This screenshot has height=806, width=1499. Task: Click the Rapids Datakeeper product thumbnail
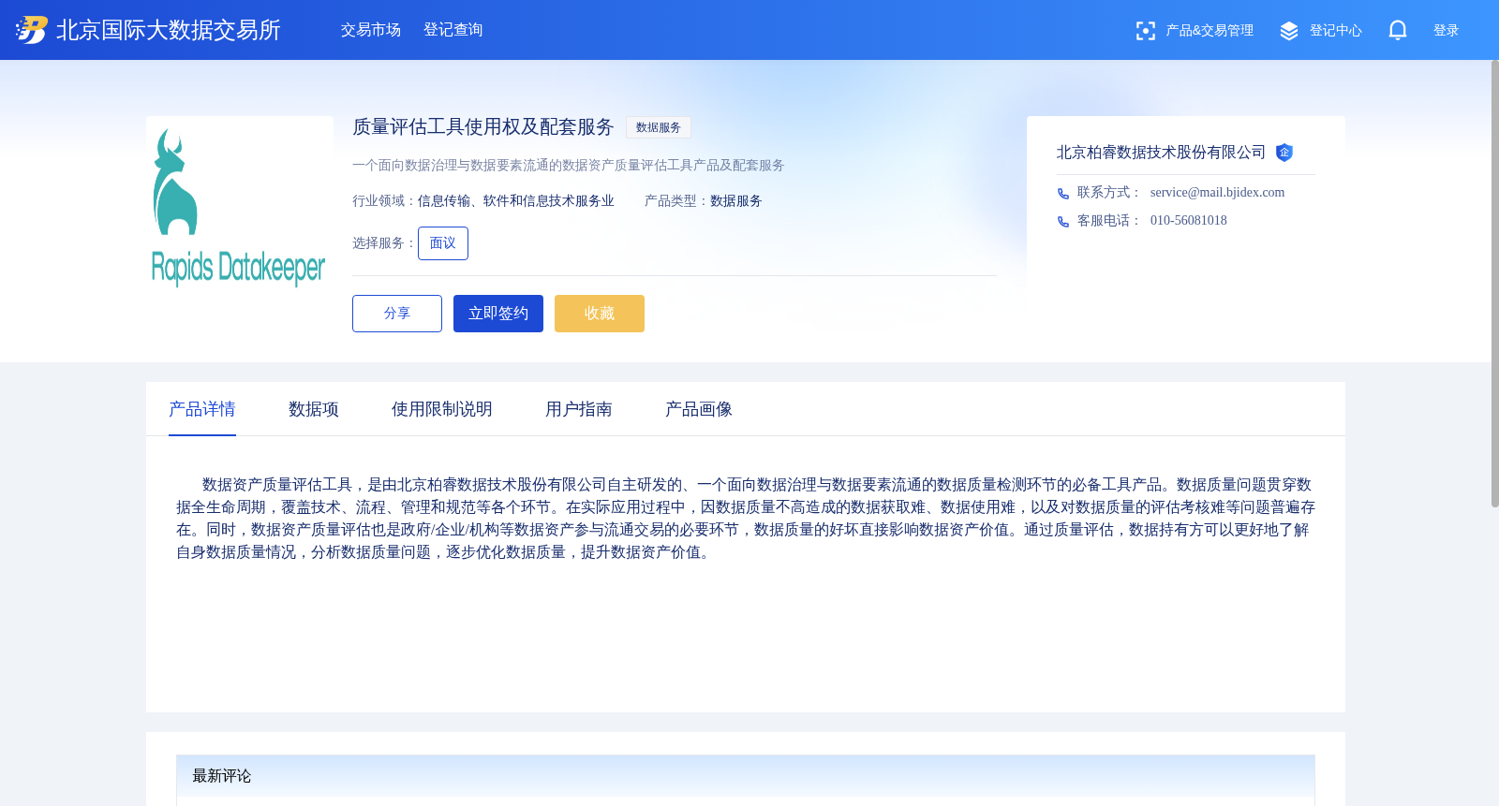[240, 210]
